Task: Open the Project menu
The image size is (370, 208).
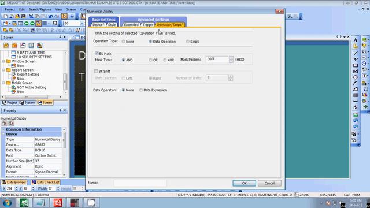Action: coord(10,9)
